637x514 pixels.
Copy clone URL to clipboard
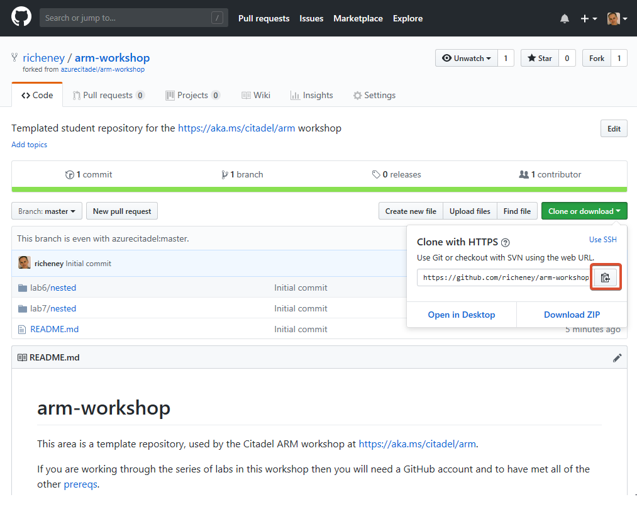pos(606,277)
